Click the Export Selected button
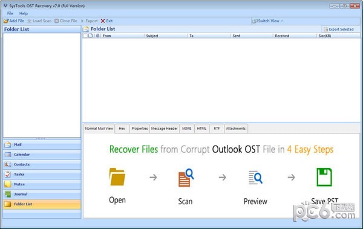 339,30
